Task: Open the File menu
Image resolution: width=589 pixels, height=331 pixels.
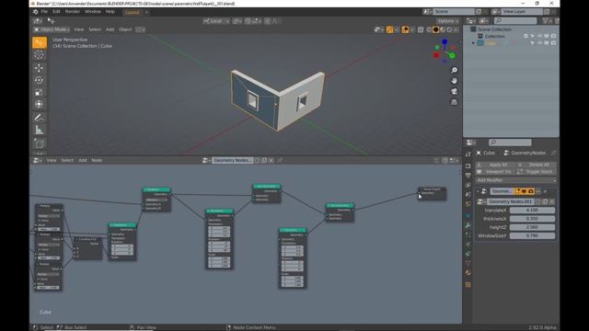Action: coord(44,12)
